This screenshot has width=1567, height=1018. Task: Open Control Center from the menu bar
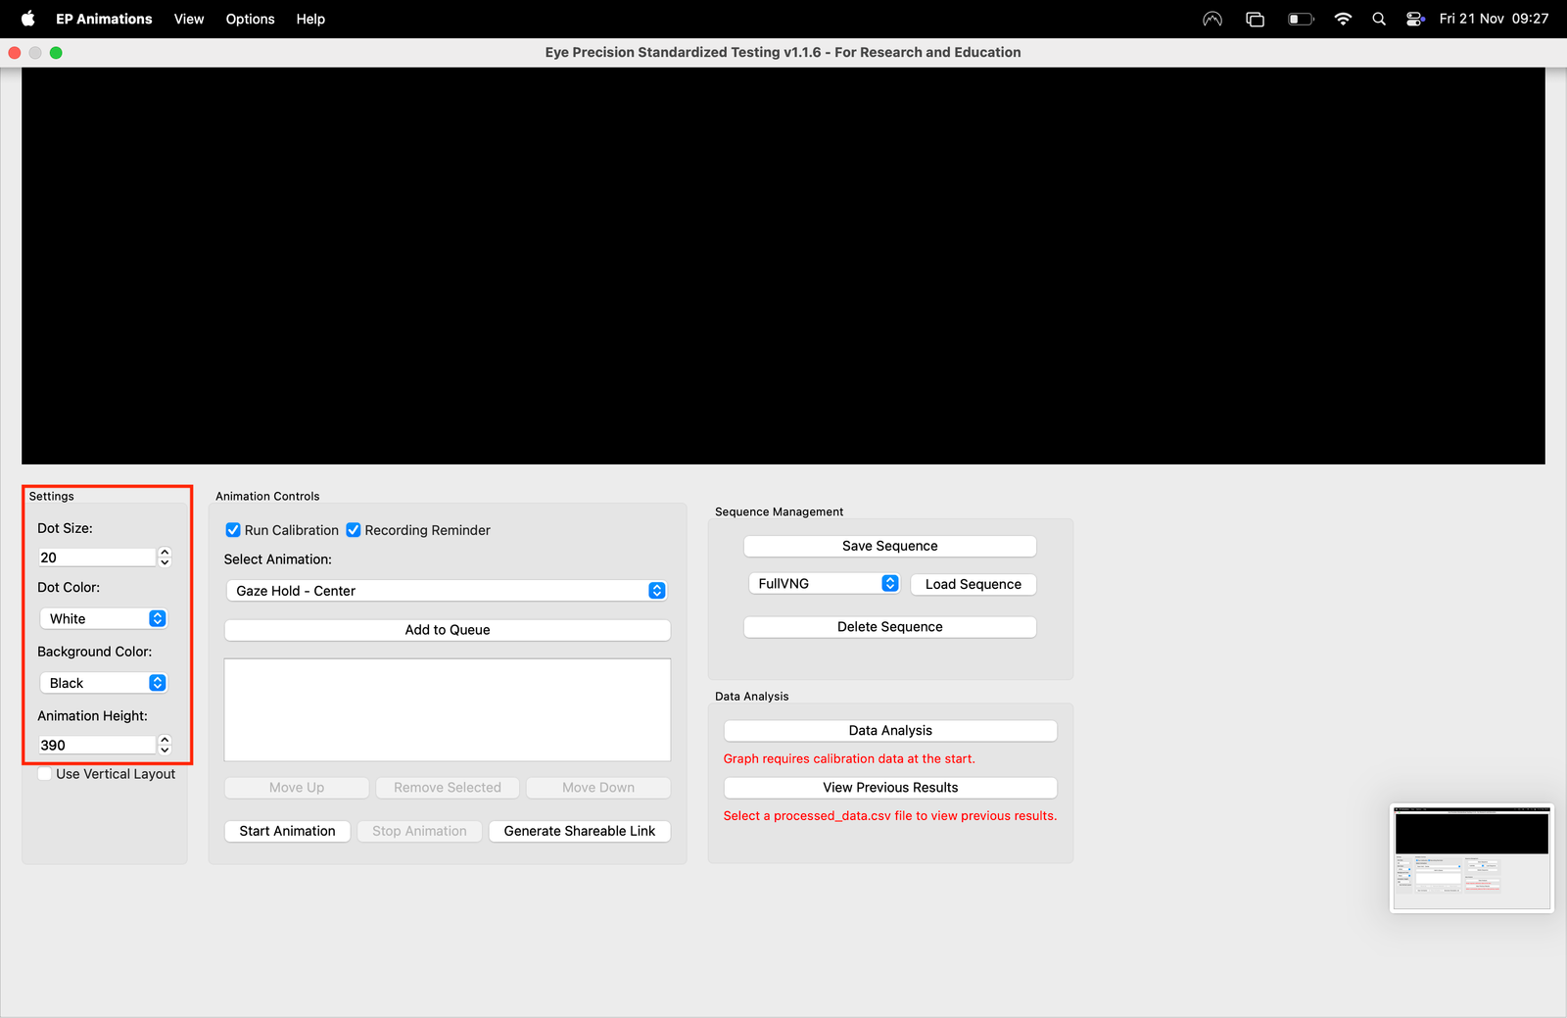pyautogui.click(x=1414, y=19)
